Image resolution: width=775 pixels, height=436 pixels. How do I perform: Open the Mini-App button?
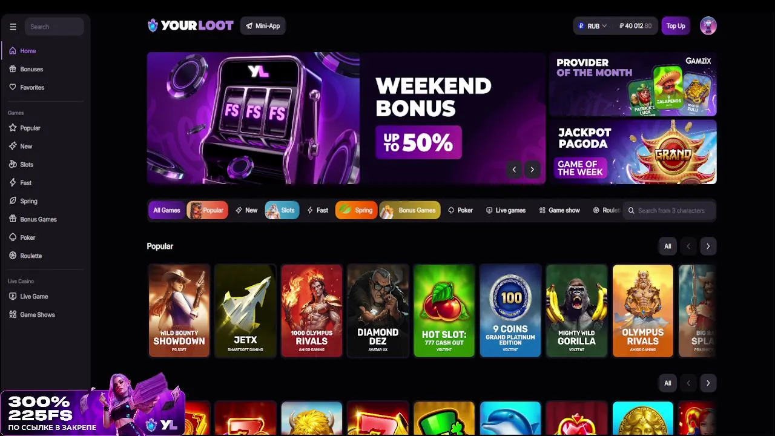click(x=263, y=26)
